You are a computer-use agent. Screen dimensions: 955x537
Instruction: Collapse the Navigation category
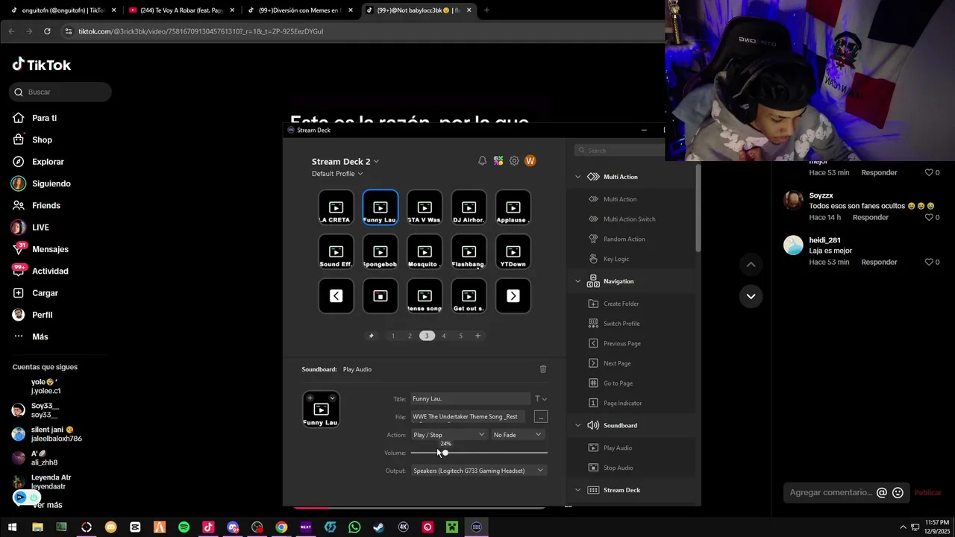pyautogui.click(x=577, y=281)
